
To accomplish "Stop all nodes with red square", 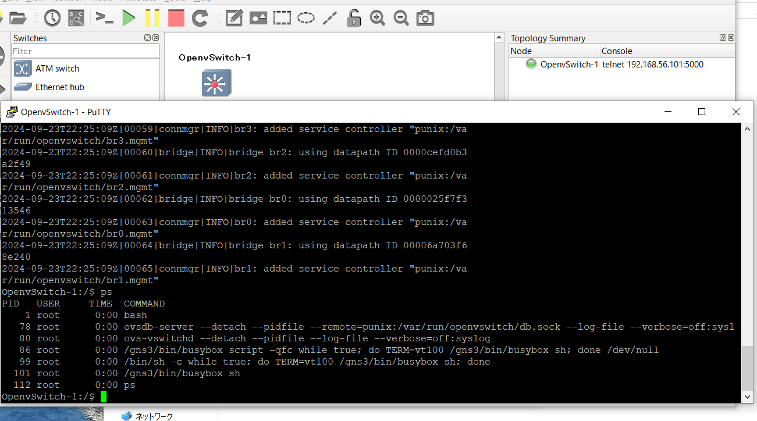I will [x=176, y=19].
